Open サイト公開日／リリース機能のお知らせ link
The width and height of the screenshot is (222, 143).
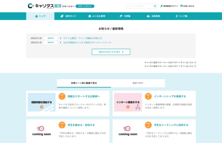coord(83,38)
